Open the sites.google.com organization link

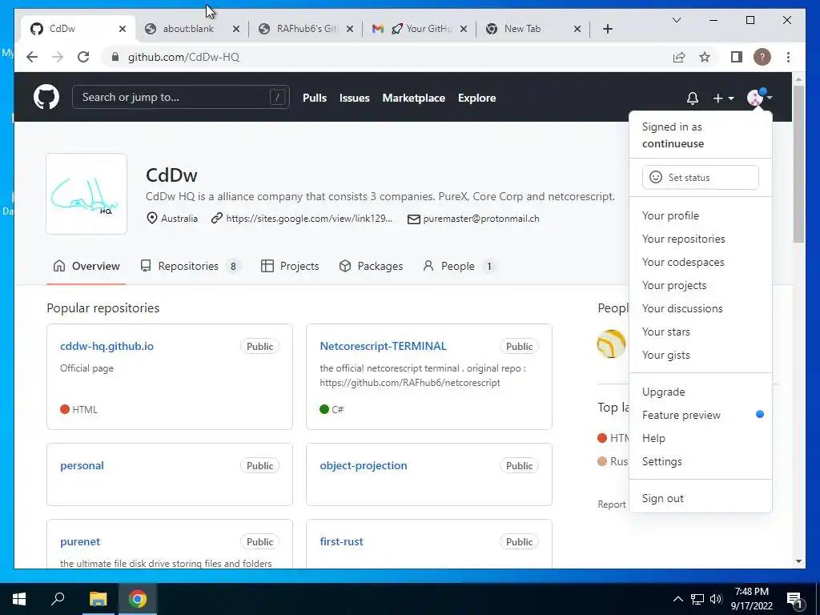(309, 219)
